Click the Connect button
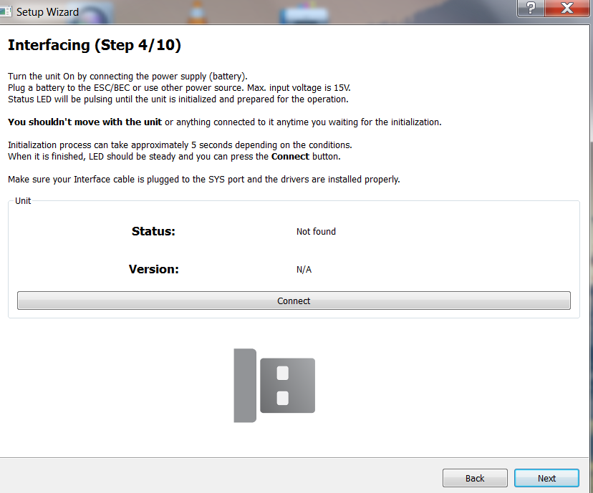This screenshot has width=593, height=493. pyautogui.click(x=294, y=301)
